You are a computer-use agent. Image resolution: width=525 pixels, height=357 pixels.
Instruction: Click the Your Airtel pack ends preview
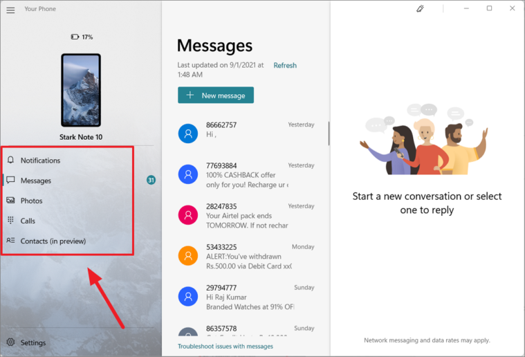point(248,221)
